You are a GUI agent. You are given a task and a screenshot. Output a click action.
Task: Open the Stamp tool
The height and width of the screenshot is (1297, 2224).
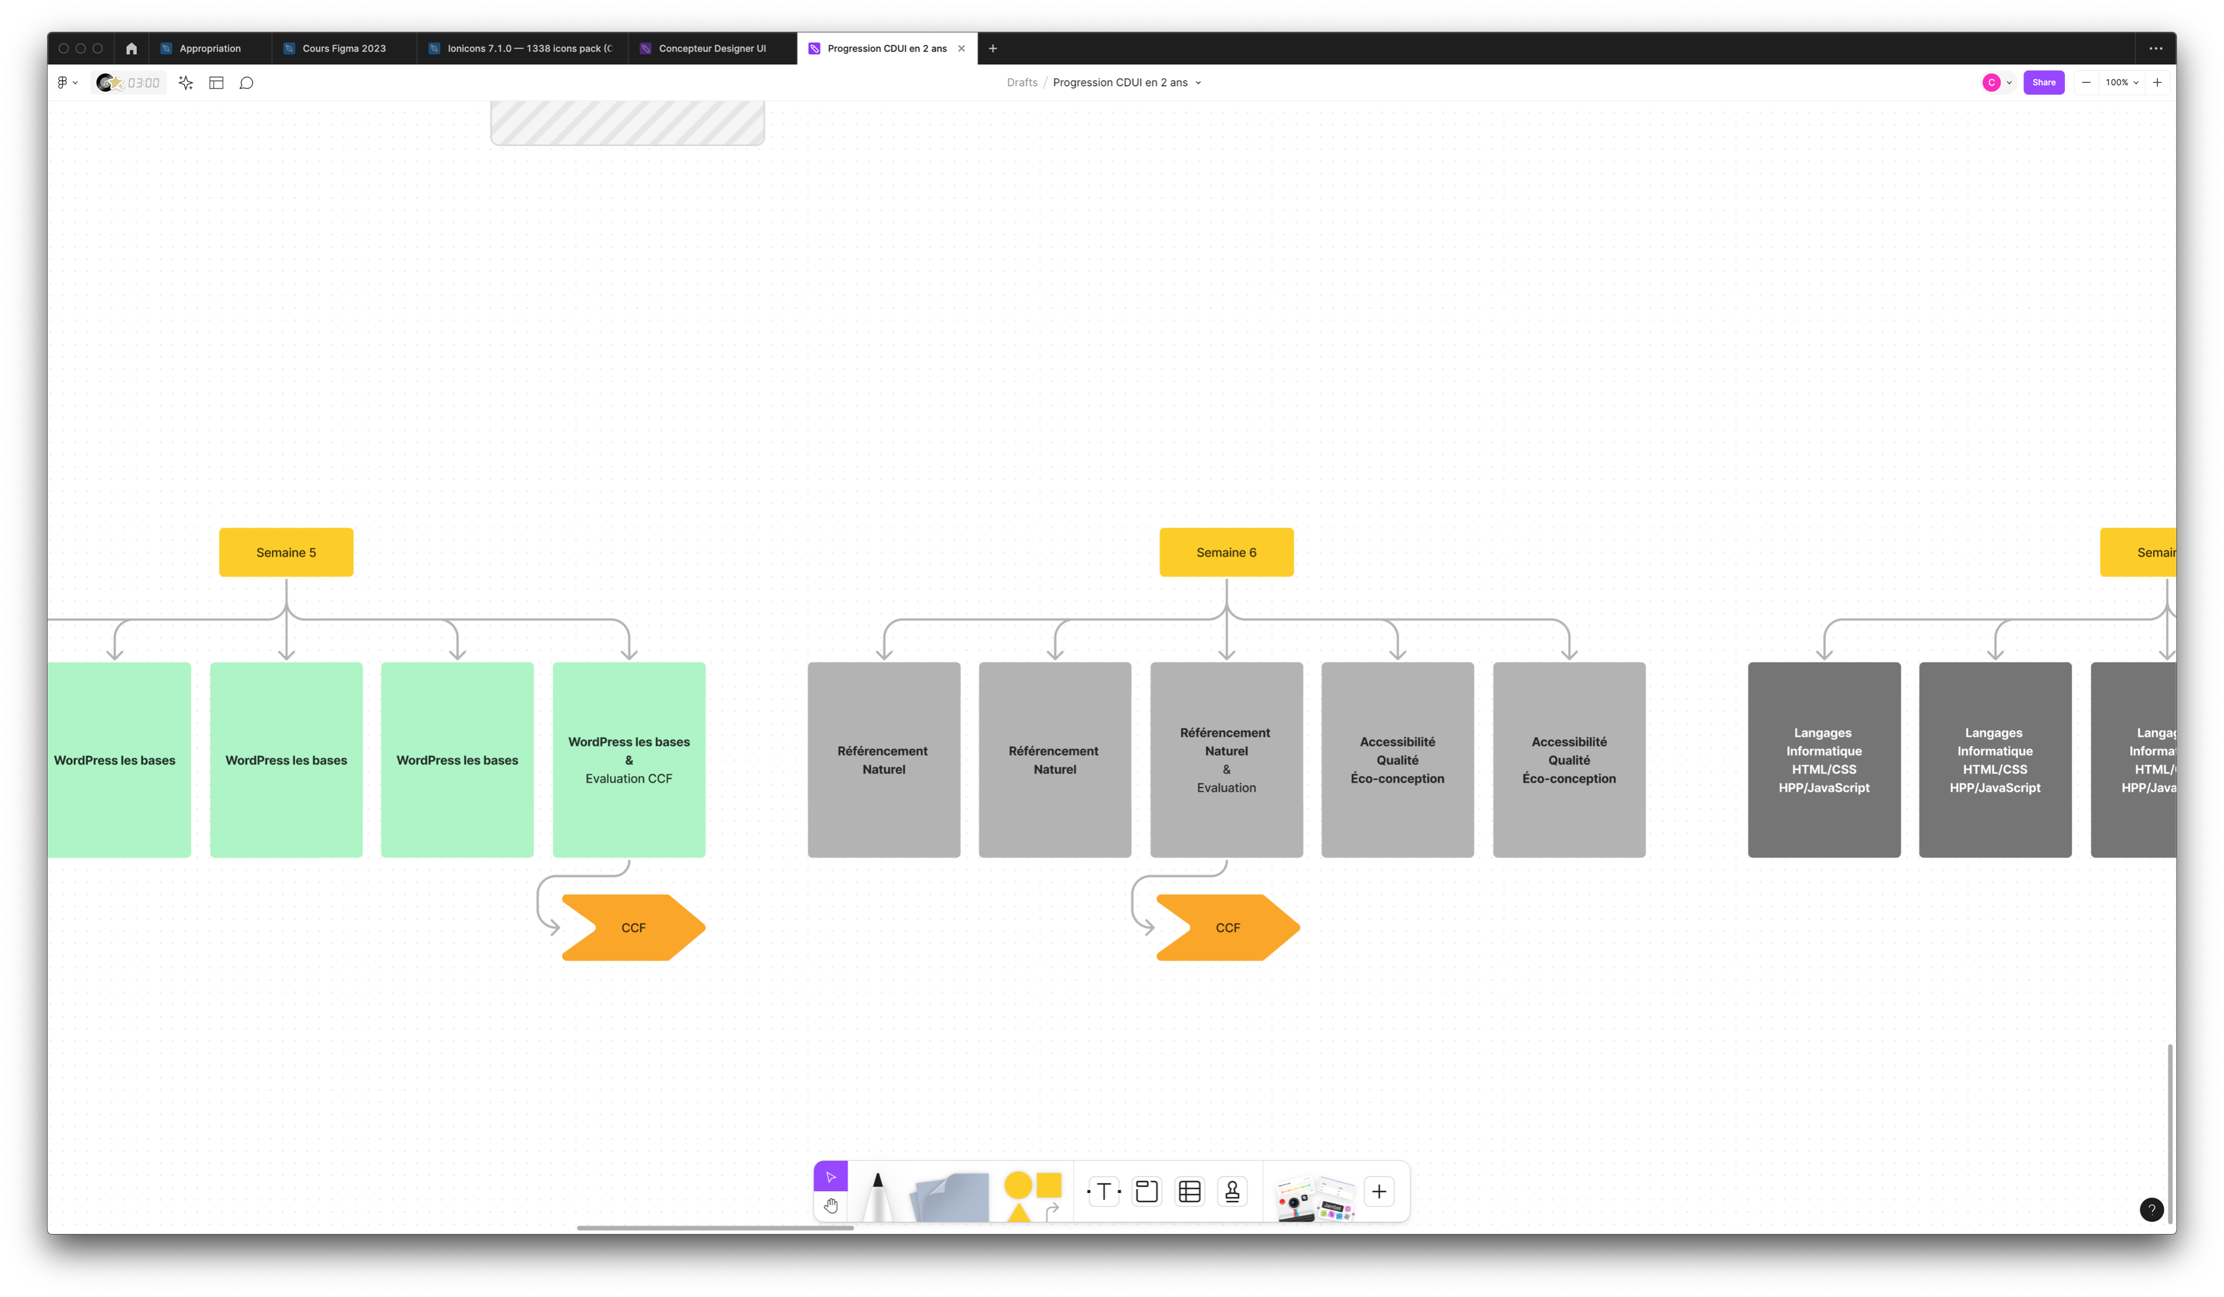(1232, 1192)
